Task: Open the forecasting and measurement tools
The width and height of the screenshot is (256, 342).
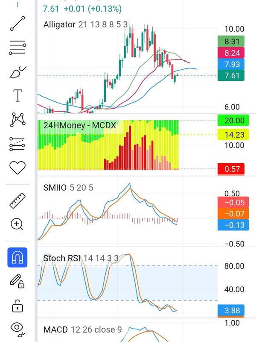Action: (x=17, y=144)
